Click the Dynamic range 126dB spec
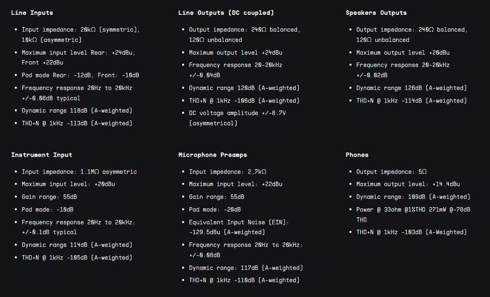The width and height of the screenshot is (490, 297). coord(411,88)
